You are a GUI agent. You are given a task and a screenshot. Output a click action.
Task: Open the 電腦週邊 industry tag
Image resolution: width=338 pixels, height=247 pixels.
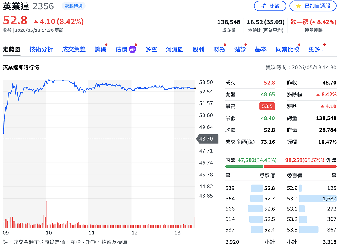(74, 6)
